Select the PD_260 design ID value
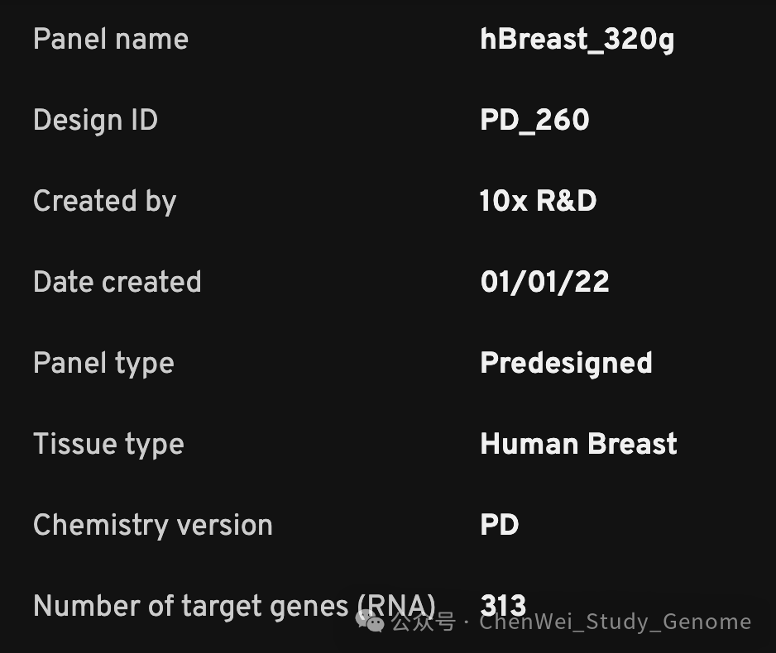Image resolution: width=776 pixels, height=653 pixels. tap(534, 120)
